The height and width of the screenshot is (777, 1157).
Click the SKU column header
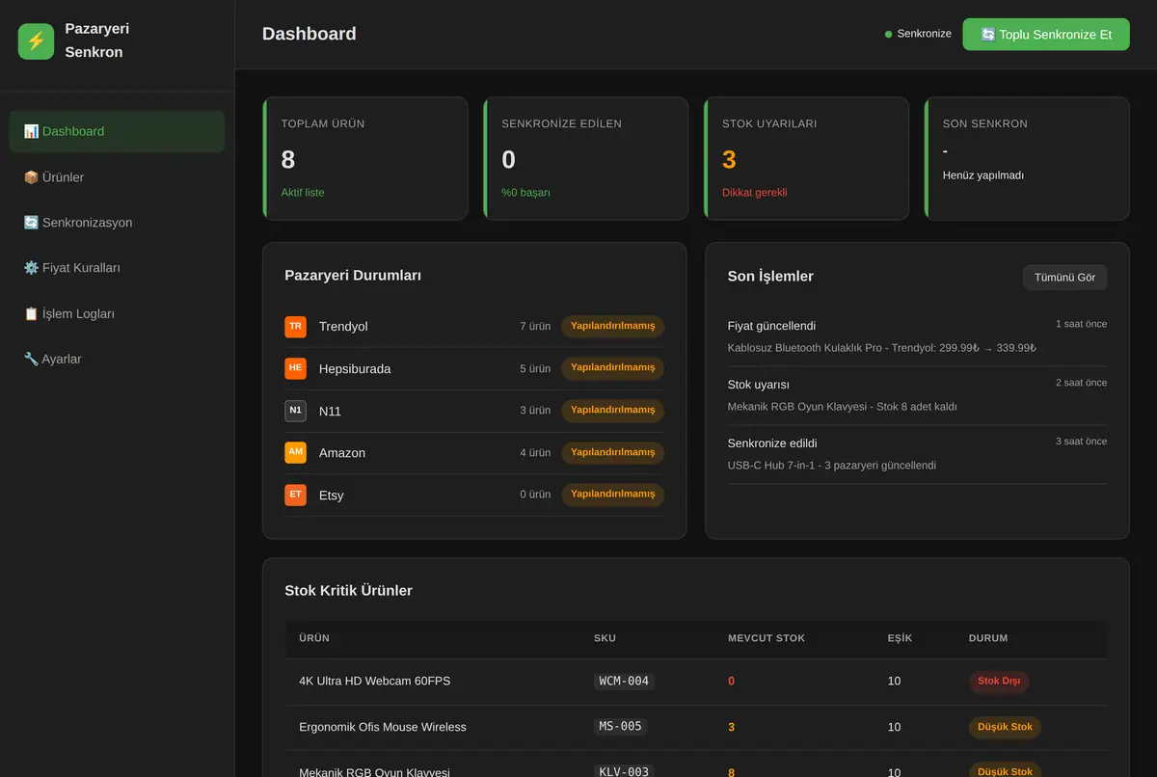click(x=605, y=638)
